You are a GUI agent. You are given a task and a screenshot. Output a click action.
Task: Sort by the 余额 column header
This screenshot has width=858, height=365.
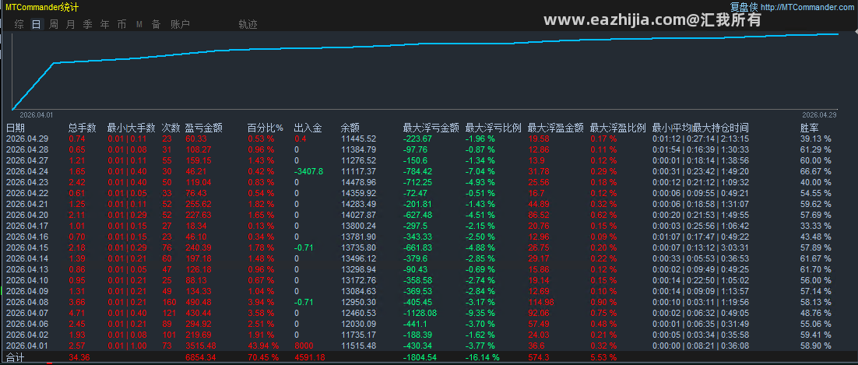coord(350,128)
